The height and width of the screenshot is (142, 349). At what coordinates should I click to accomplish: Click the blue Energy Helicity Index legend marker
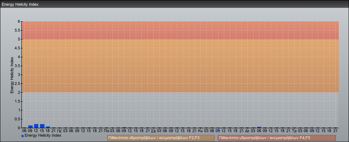[x=22, y=136]
